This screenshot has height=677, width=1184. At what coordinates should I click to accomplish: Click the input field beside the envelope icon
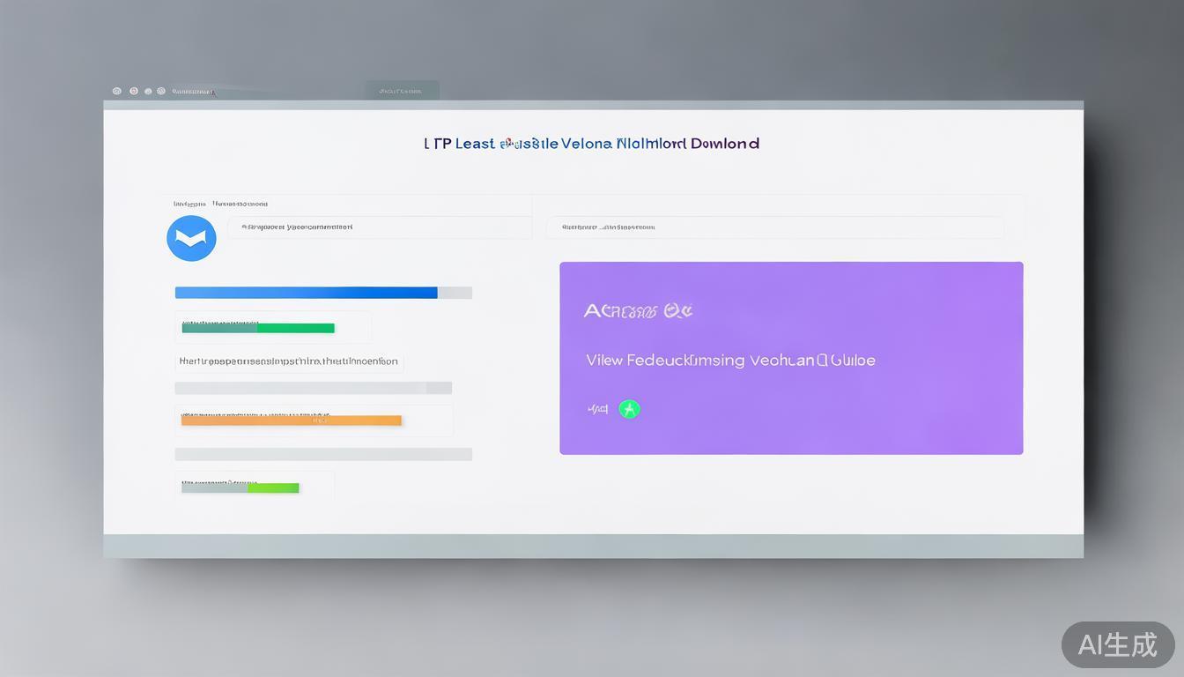click(379, 227)
